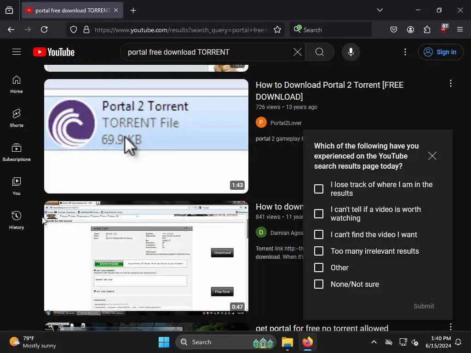Open the clock showing 1:40 PM
Viewport: 471px width, 353px height.
tap(438, 342)
